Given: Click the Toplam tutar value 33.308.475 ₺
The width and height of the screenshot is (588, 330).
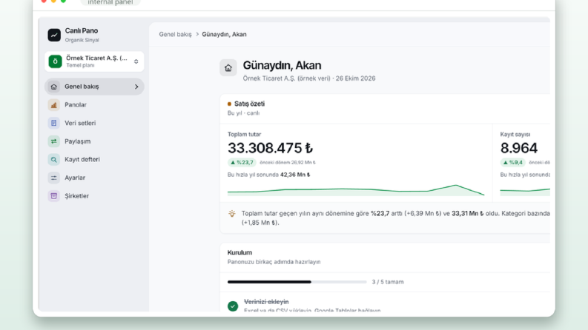Looking at the screenshot, I should pos(270,148).
